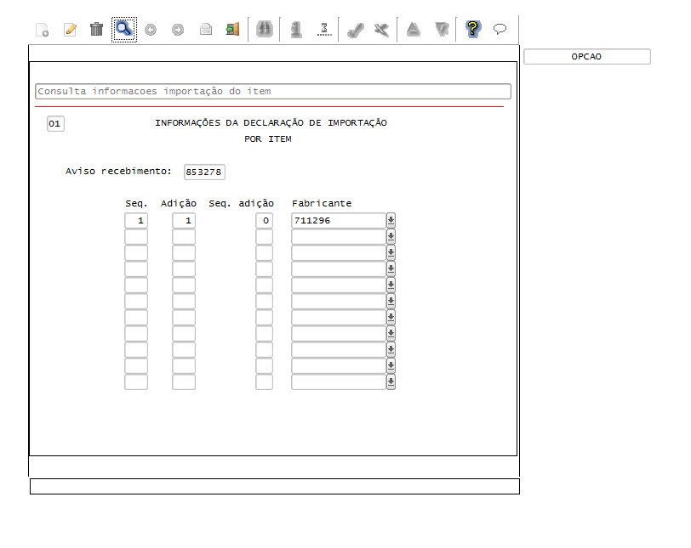
Task: Click the checkmark Confirm icon
Action: pos(355,30)
